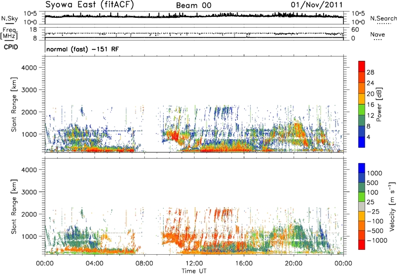Pick the red bottom segment of velocity colorbar
This screenshot has height=274, width=397.
click(x=362, y=245)
